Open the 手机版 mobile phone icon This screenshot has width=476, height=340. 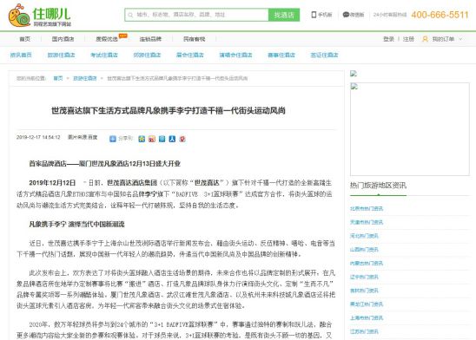(314, 15)
